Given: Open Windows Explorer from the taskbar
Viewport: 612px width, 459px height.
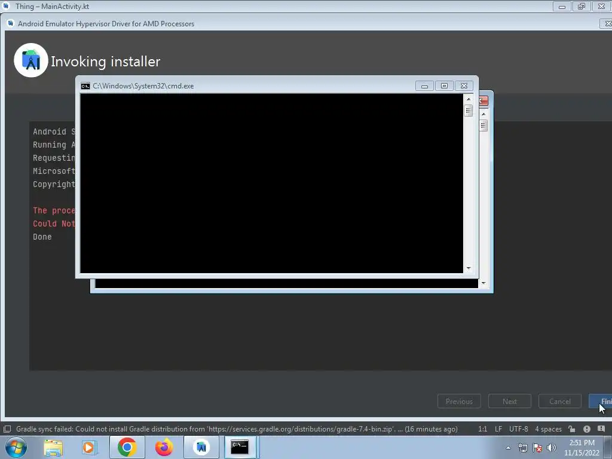Looking at the screenshot, I should [x=53, y=447].
